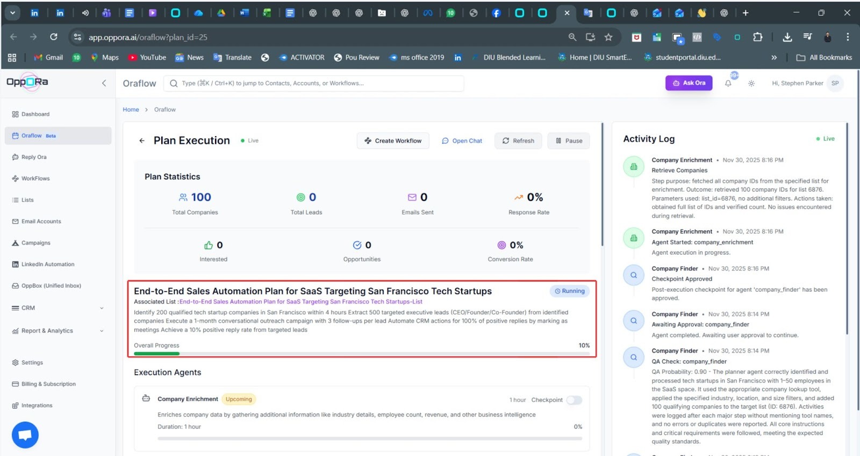Click the notification bell icon
860x456 pixels.
(x=728, y=84)
